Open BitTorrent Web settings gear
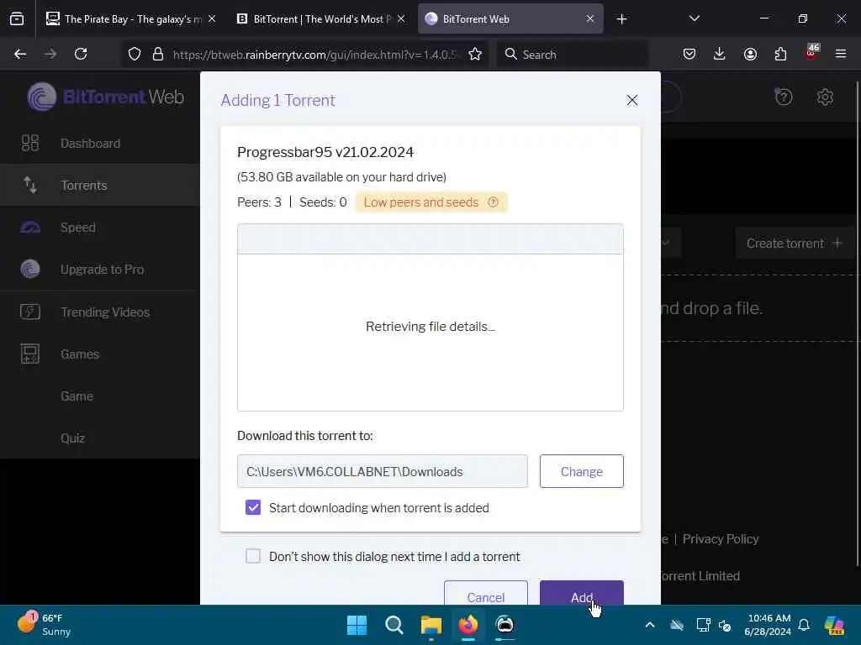Viewport: 861px width, 645px height. click(x=825, y=97)
